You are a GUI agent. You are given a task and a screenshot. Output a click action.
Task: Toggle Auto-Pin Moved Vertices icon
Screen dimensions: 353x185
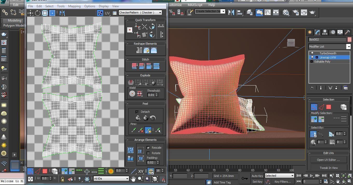pos(148,130)
